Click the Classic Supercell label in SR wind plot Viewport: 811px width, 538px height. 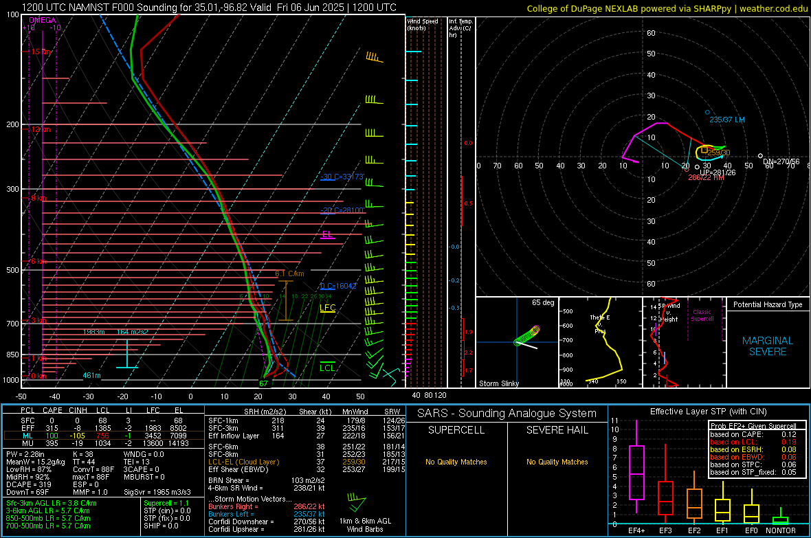702,315
